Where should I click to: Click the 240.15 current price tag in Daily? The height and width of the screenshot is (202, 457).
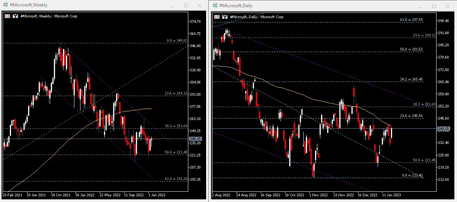pyautogui.click(x=443, y=129)
